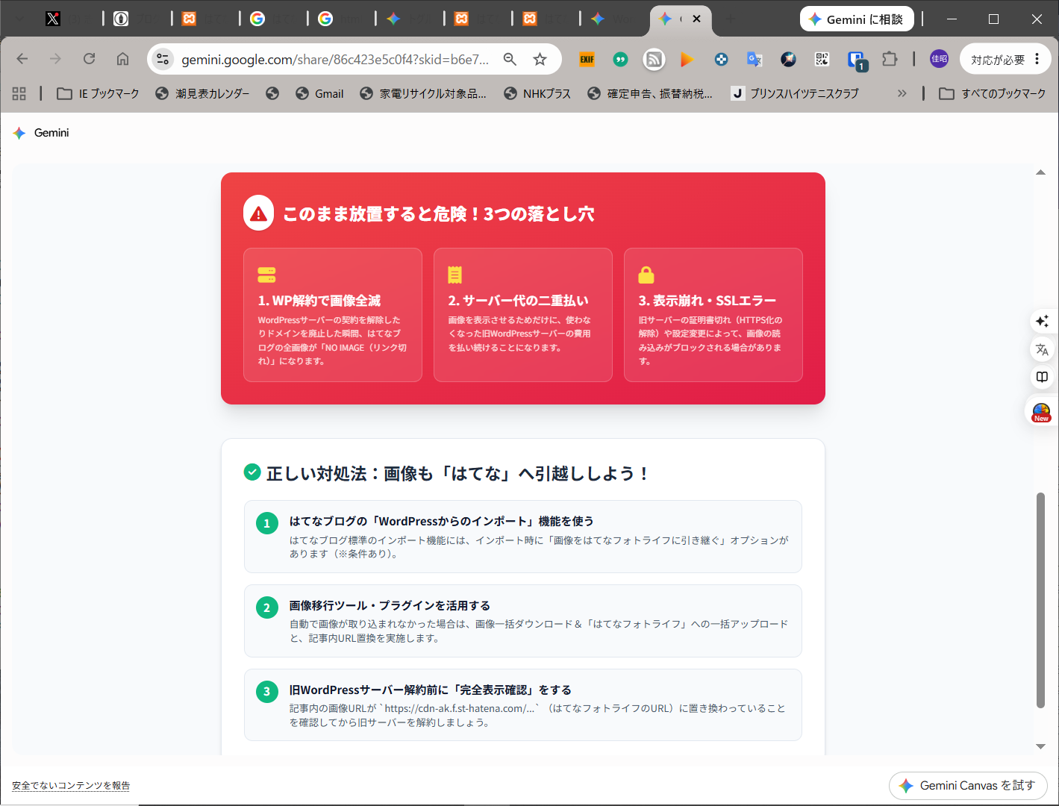
Task: Click the page scrollbar up arrow
Action: (x=1040, y=172)
